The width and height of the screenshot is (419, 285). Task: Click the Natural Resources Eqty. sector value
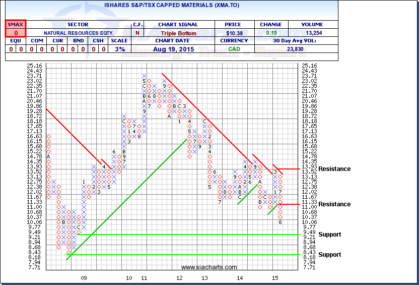click(x=78, y=33)
